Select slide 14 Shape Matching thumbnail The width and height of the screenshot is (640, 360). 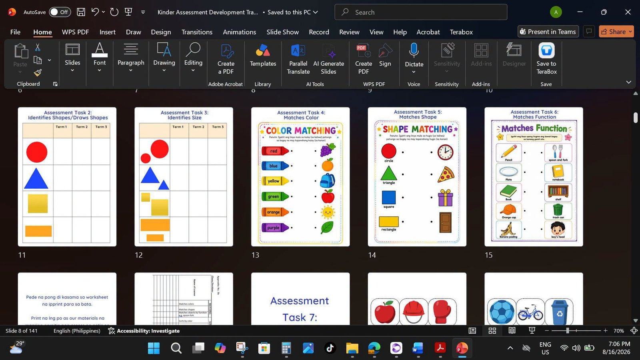(417, 177)
